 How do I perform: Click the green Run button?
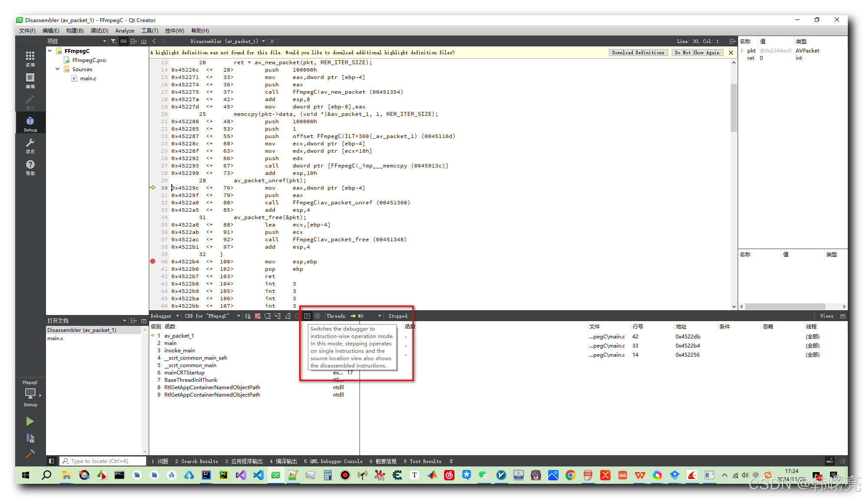click(30, 421)
